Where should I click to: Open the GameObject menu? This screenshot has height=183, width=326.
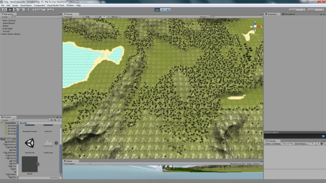(x=25, y=5)
